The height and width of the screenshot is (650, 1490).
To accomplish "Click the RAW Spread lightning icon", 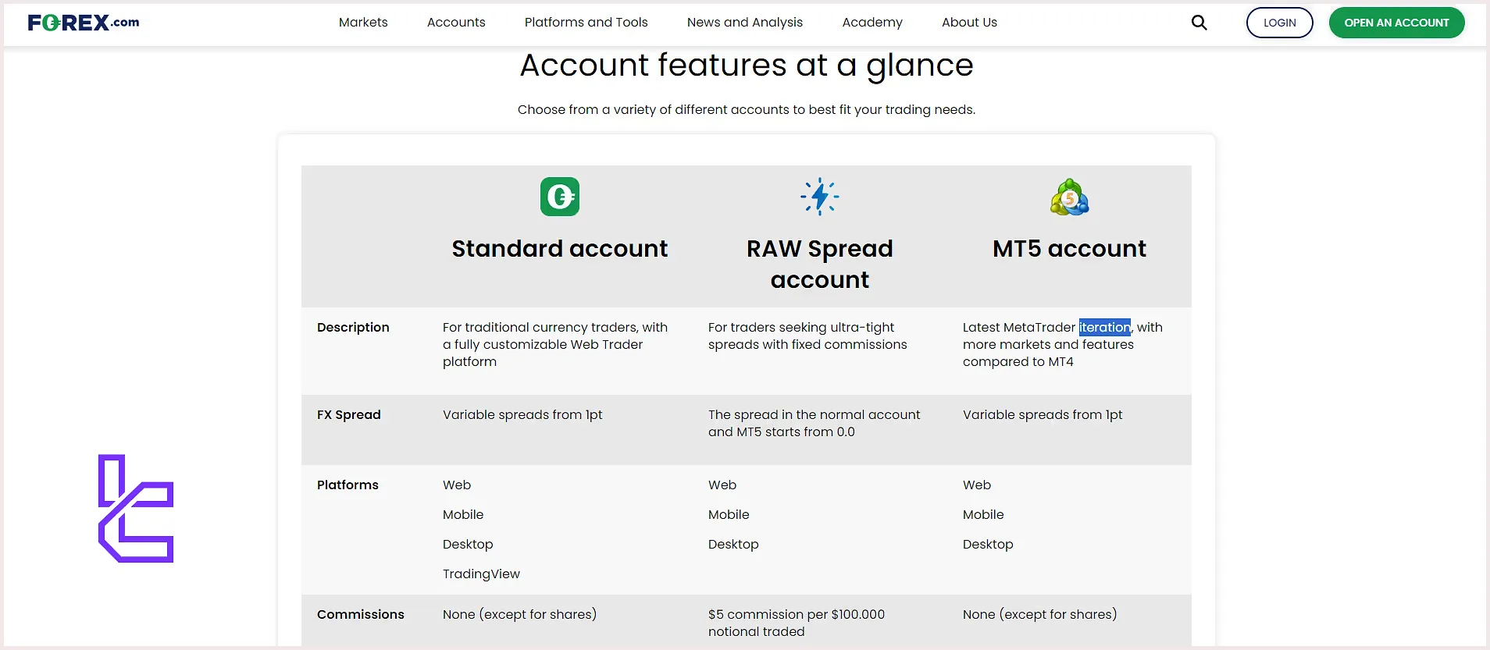I will point(819,197).
